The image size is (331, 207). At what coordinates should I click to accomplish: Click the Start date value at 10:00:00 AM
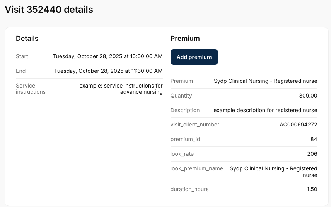[x=107, y=56]
